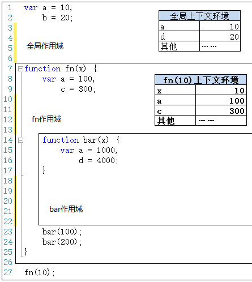The image size is (252, 282).
Task: Click the 'var a = 10,' line
Action: point(48,8)
